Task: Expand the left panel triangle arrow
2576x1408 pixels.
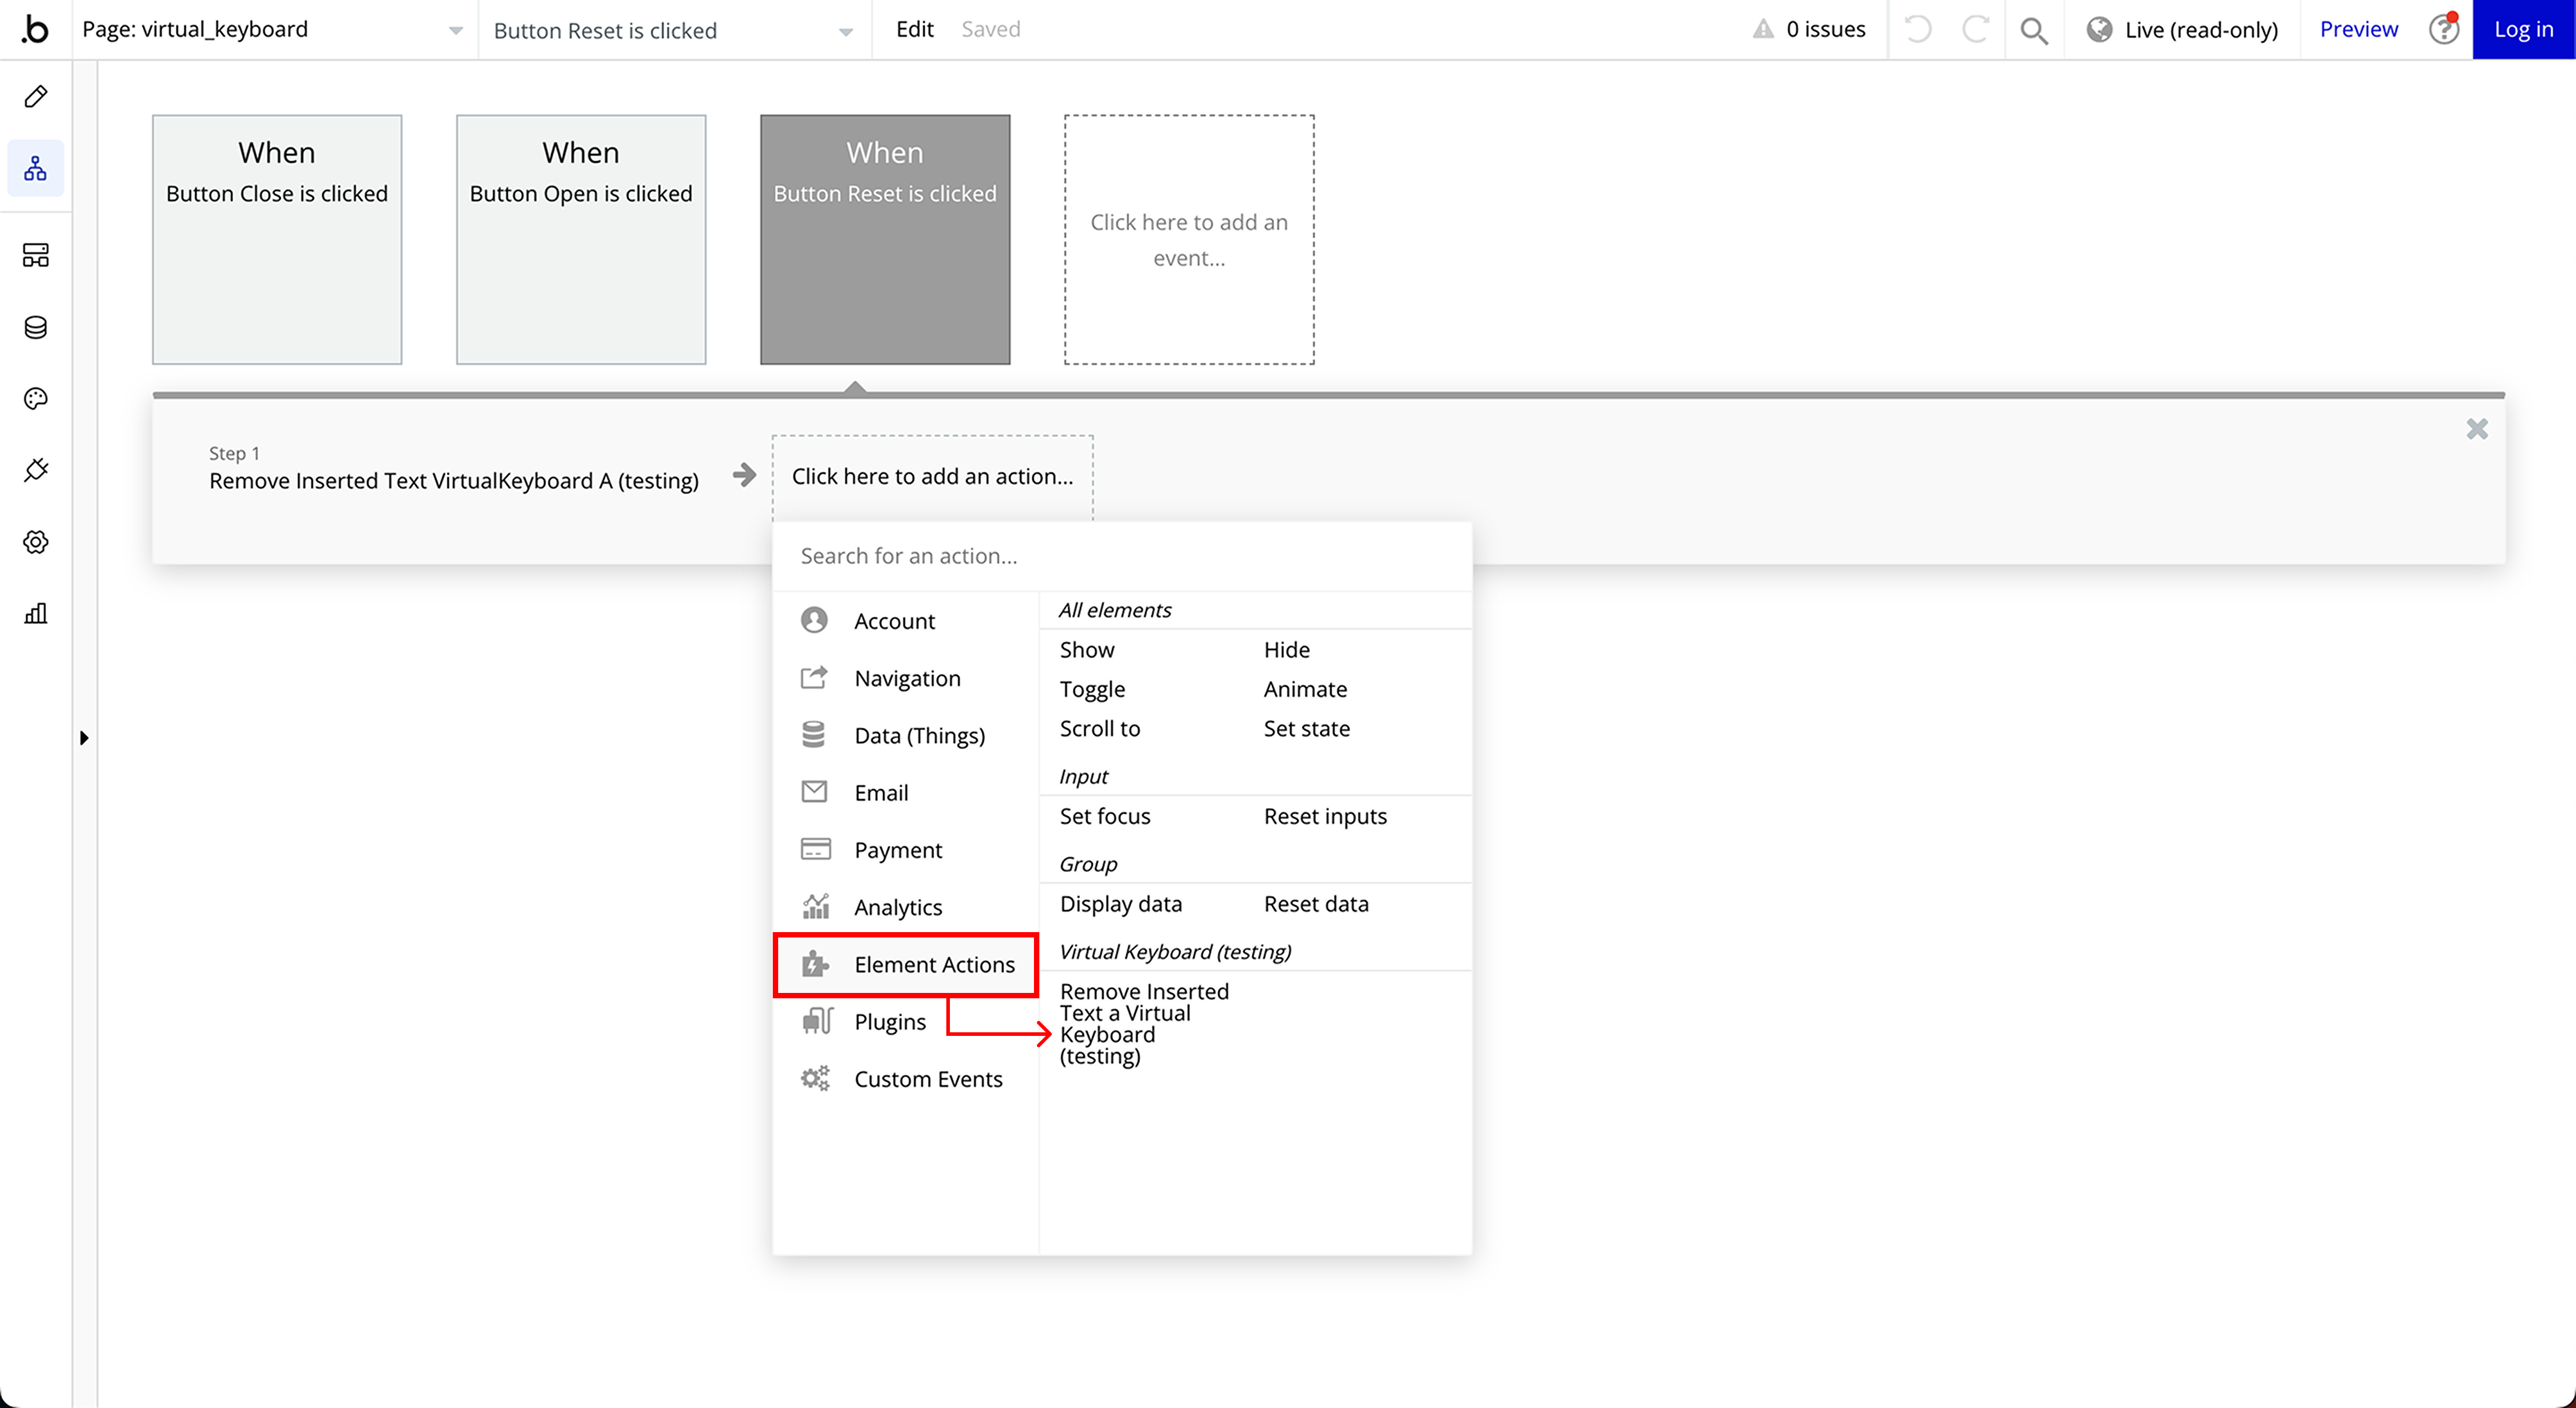Action: pyautogui.click(x=84, y=738)
